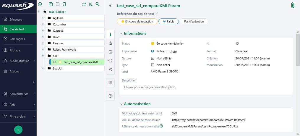
Task: Open search with the magnifier icon
Action: tap(98, 4)
